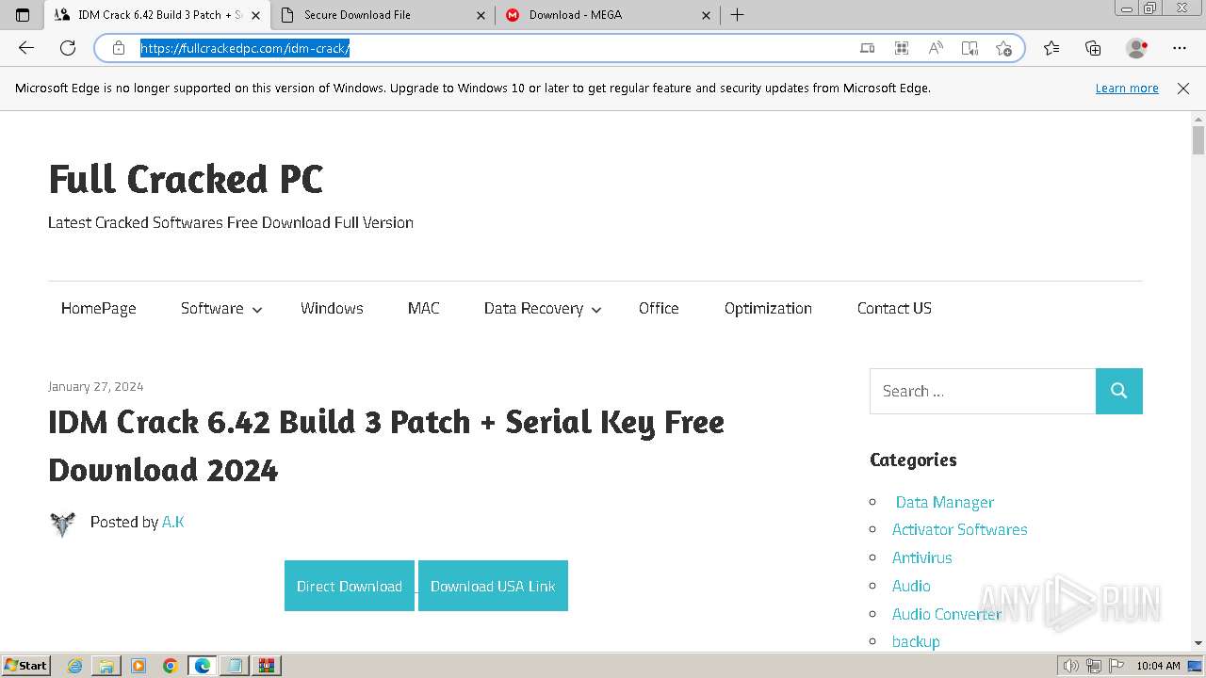This screenshot has height=678, width=1206.
Task: Open the Audio category link
Action: pos(911,586)
